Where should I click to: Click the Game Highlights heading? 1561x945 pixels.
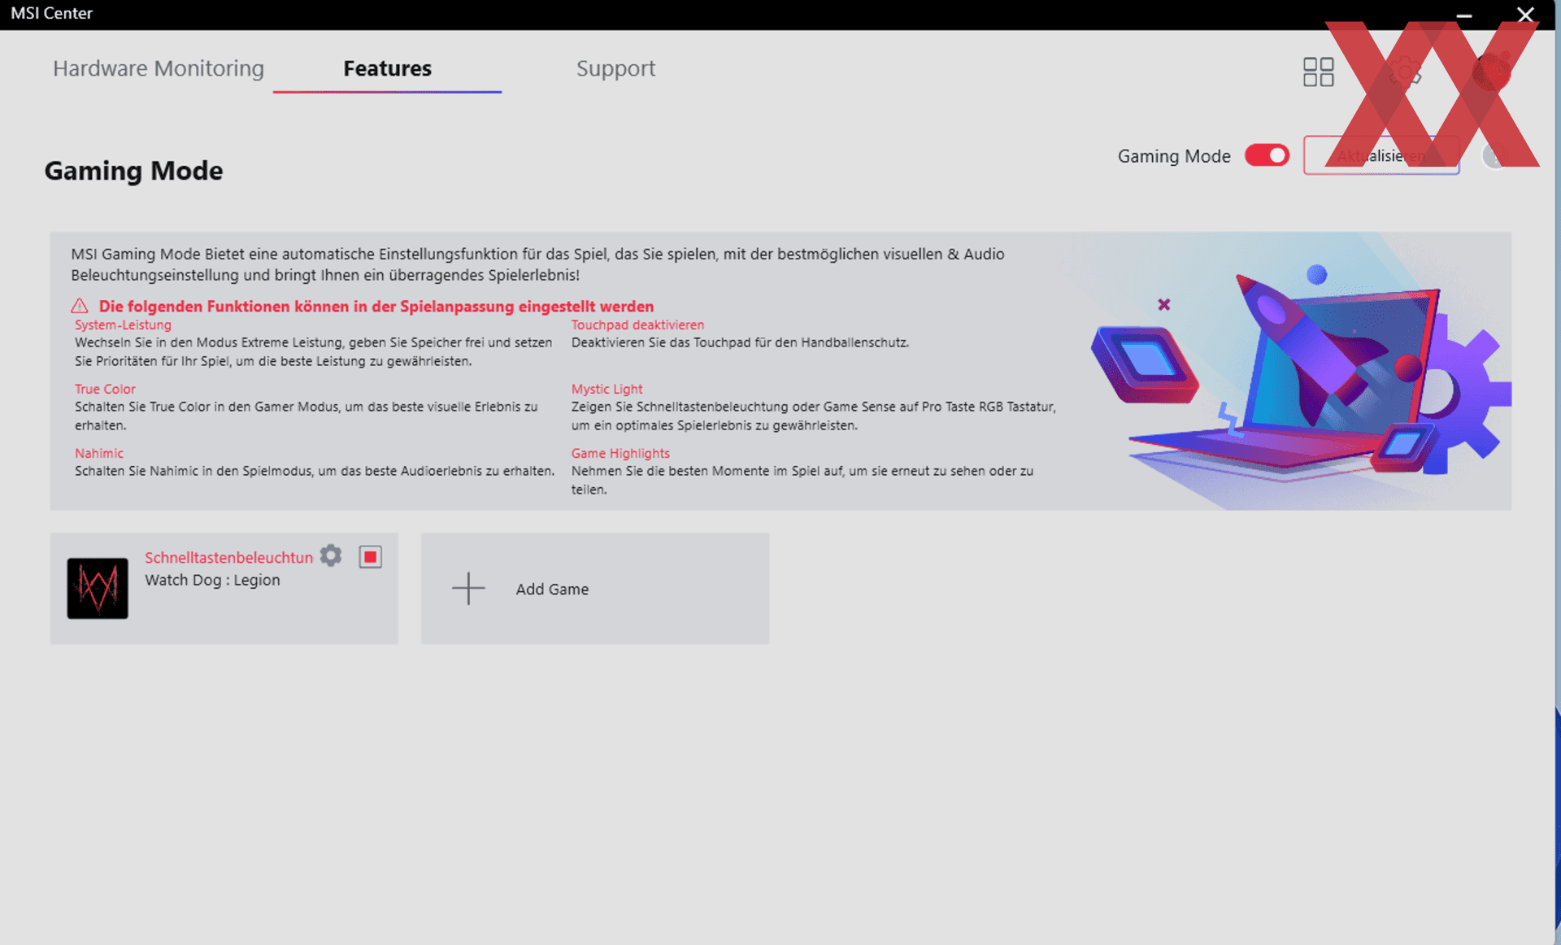[620, 453]
